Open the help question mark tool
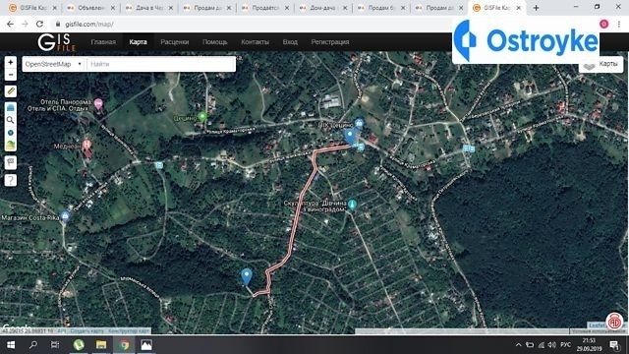This screenshot has width=629, height=354. (11, 180)
